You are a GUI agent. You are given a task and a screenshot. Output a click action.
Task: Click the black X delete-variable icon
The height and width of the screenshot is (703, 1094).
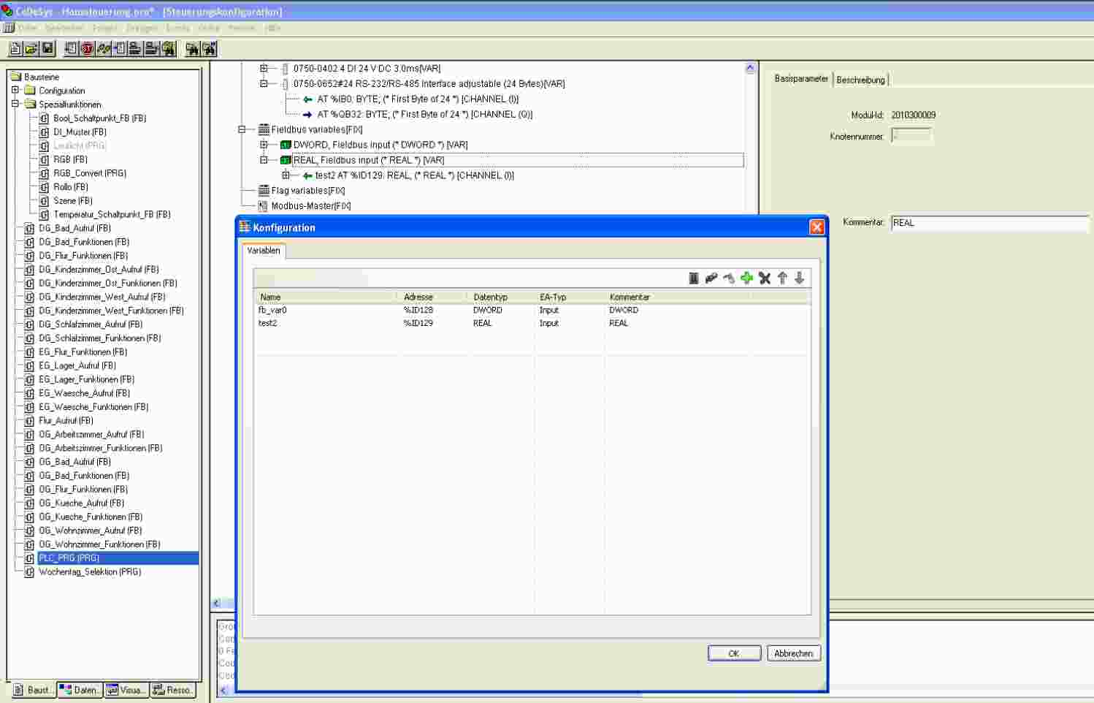tap(765, 278)
